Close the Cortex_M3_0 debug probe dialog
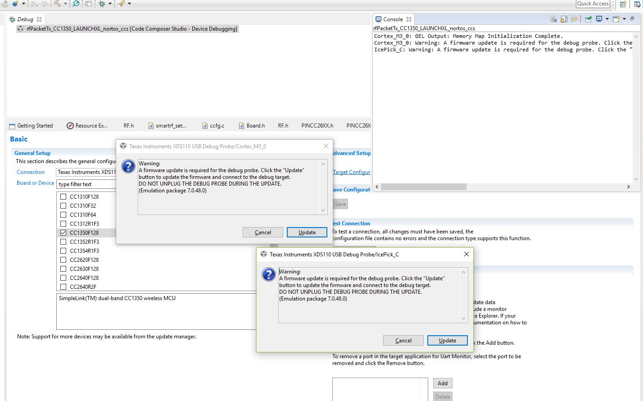This screenshot has width=643, height=401. (326, 146)
